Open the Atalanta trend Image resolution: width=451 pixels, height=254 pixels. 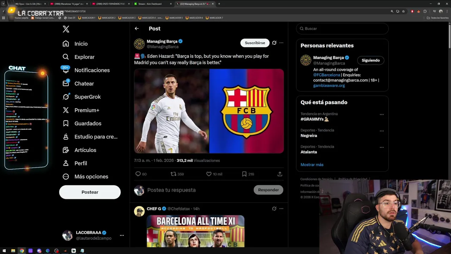[x=309, y=152]
